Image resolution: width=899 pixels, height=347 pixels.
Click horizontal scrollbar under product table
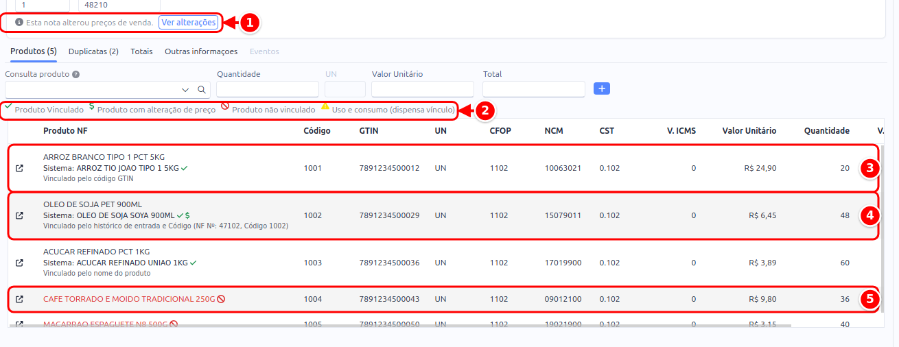400,326
